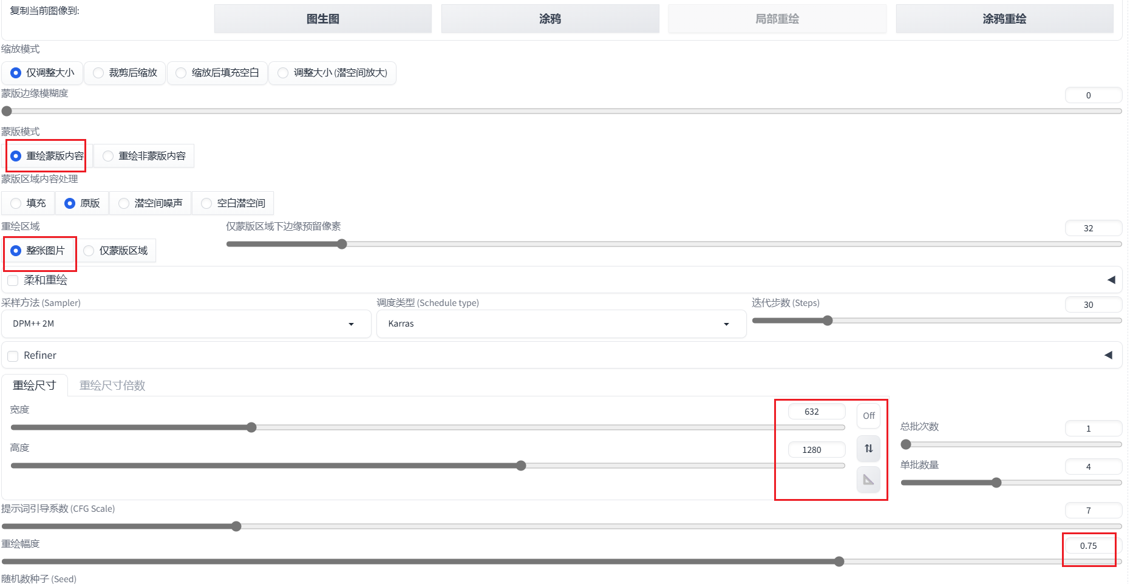Select the 仅蒙版区域 radio option

click(116, 251)
